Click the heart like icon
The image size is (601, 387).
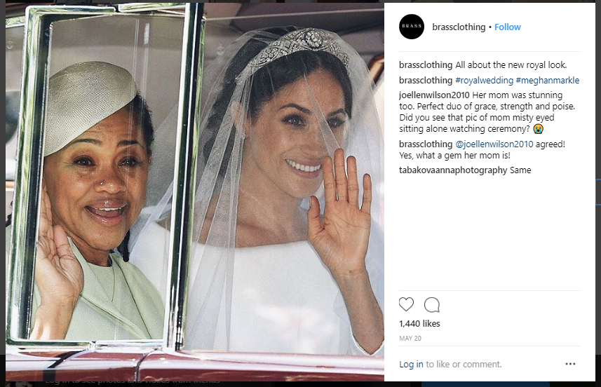pyautogui.click(x=406, y=304)
